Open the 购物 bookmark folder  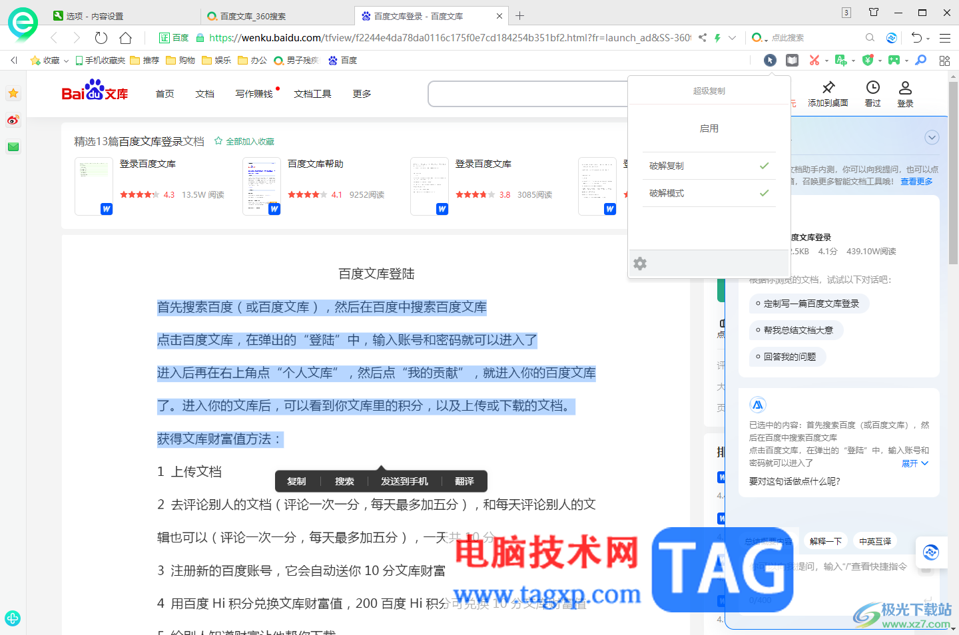(180, 60)
